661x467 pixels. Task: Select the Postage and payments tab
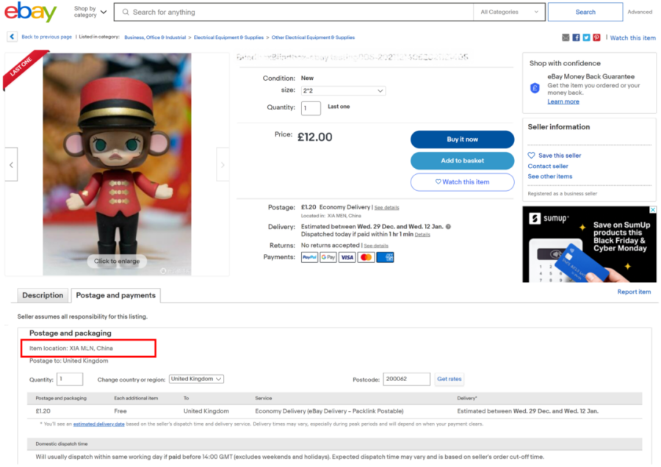pos(115,295)
